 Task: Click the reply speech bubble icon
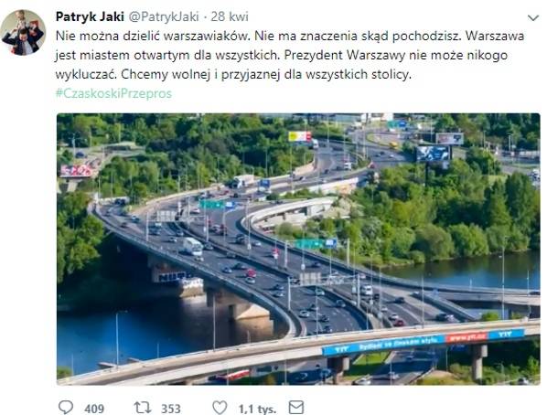click(66, 407)
